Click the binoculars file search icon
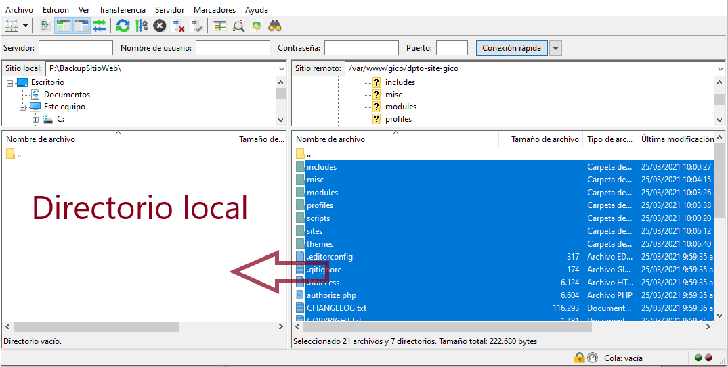The height and width of the screenshot is (367, 728). (275, 26)
